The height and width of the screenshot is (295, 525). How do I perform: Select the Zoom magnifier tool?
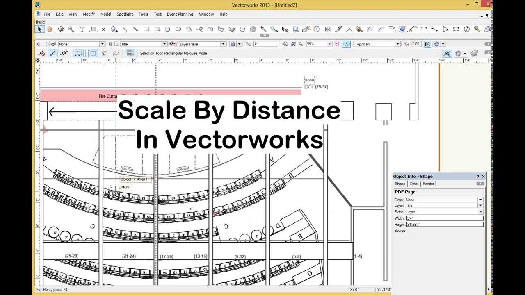point(71,29)
